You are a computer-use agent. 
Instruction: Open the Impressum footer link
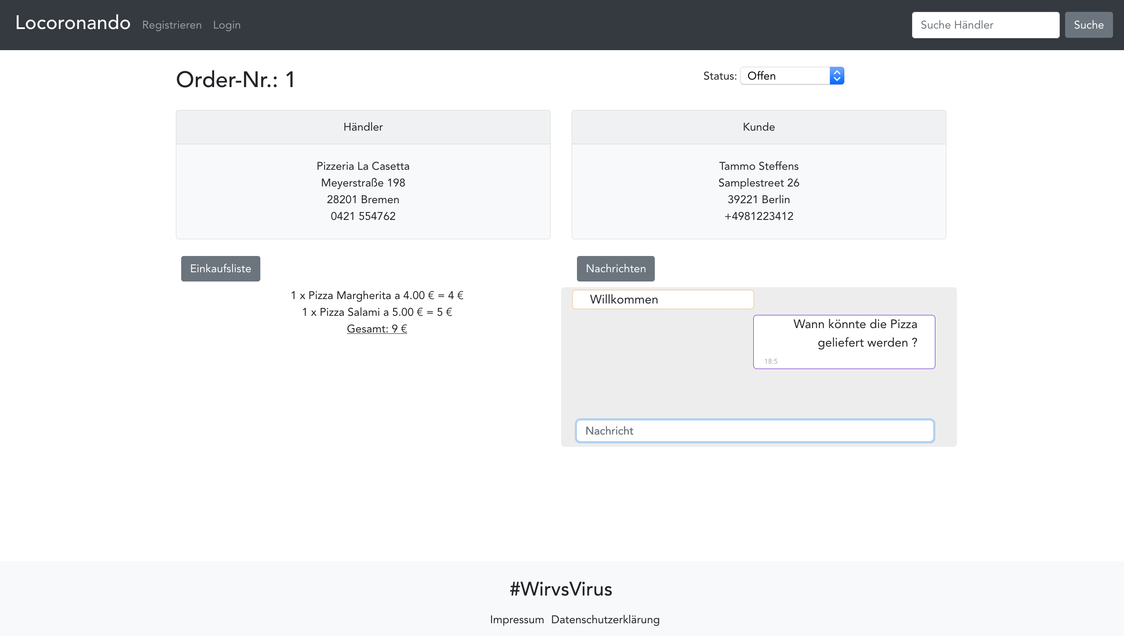(517, 620)
